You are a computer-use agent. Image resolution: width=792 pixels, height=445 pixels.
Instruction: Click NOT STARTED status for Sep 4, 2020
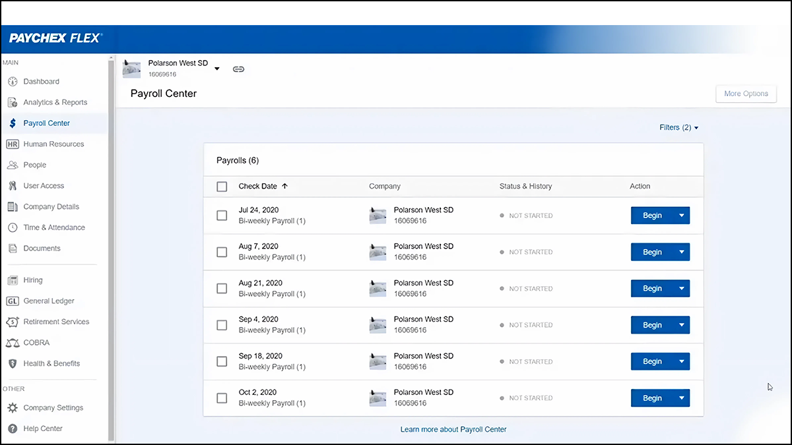(526, 325)
